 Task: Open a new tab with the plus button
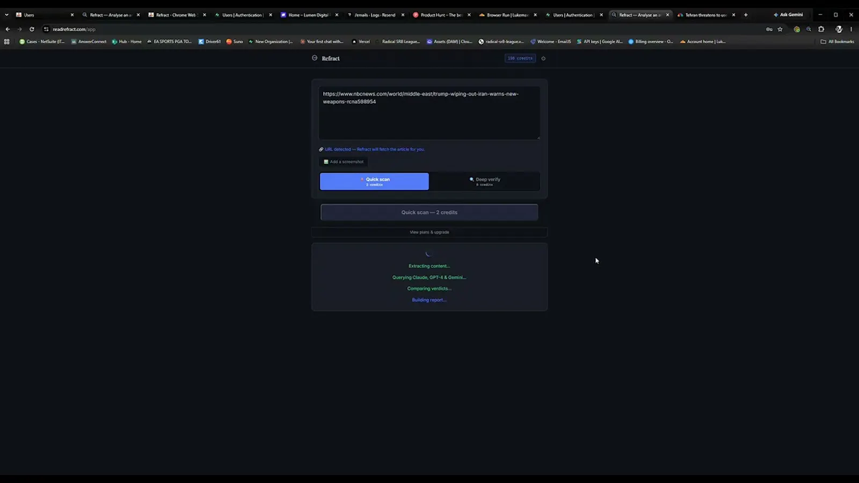click(746, 14)
